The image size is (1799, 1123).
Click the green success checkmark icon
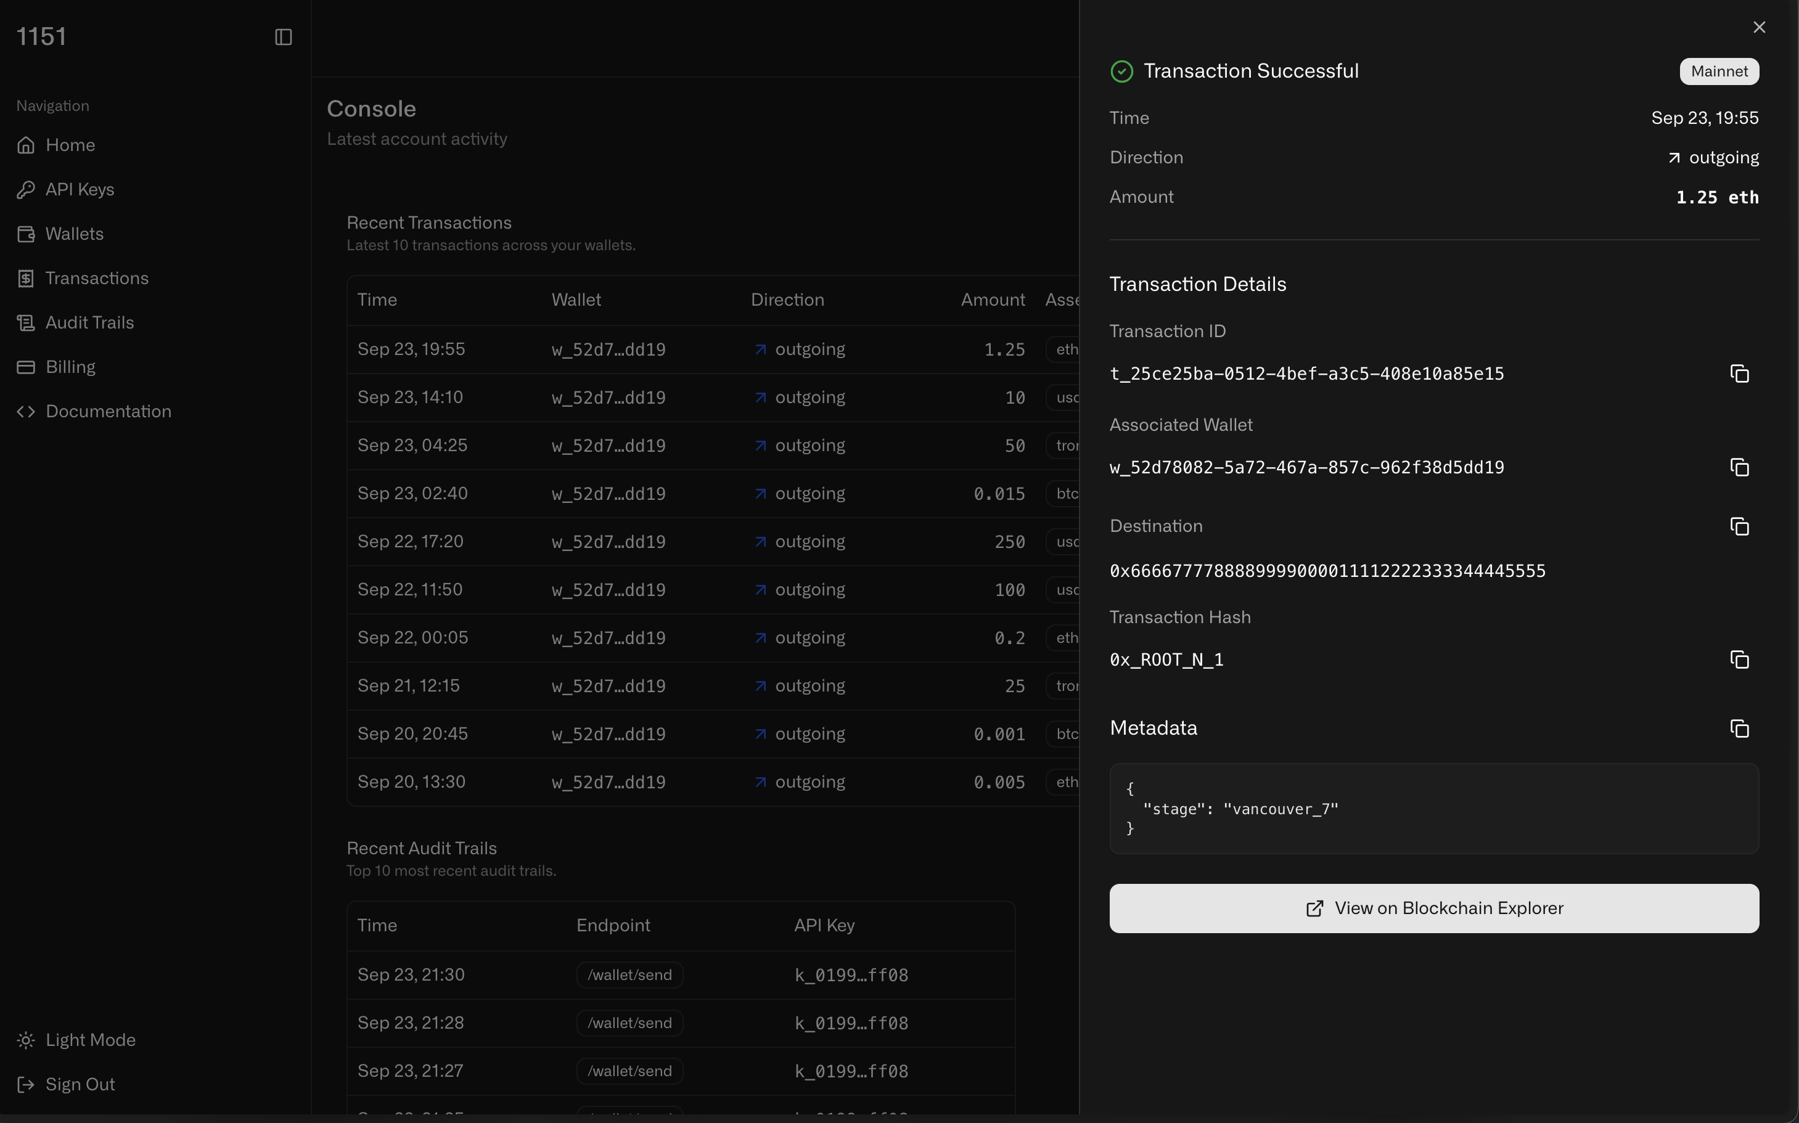pos(1121,71)
